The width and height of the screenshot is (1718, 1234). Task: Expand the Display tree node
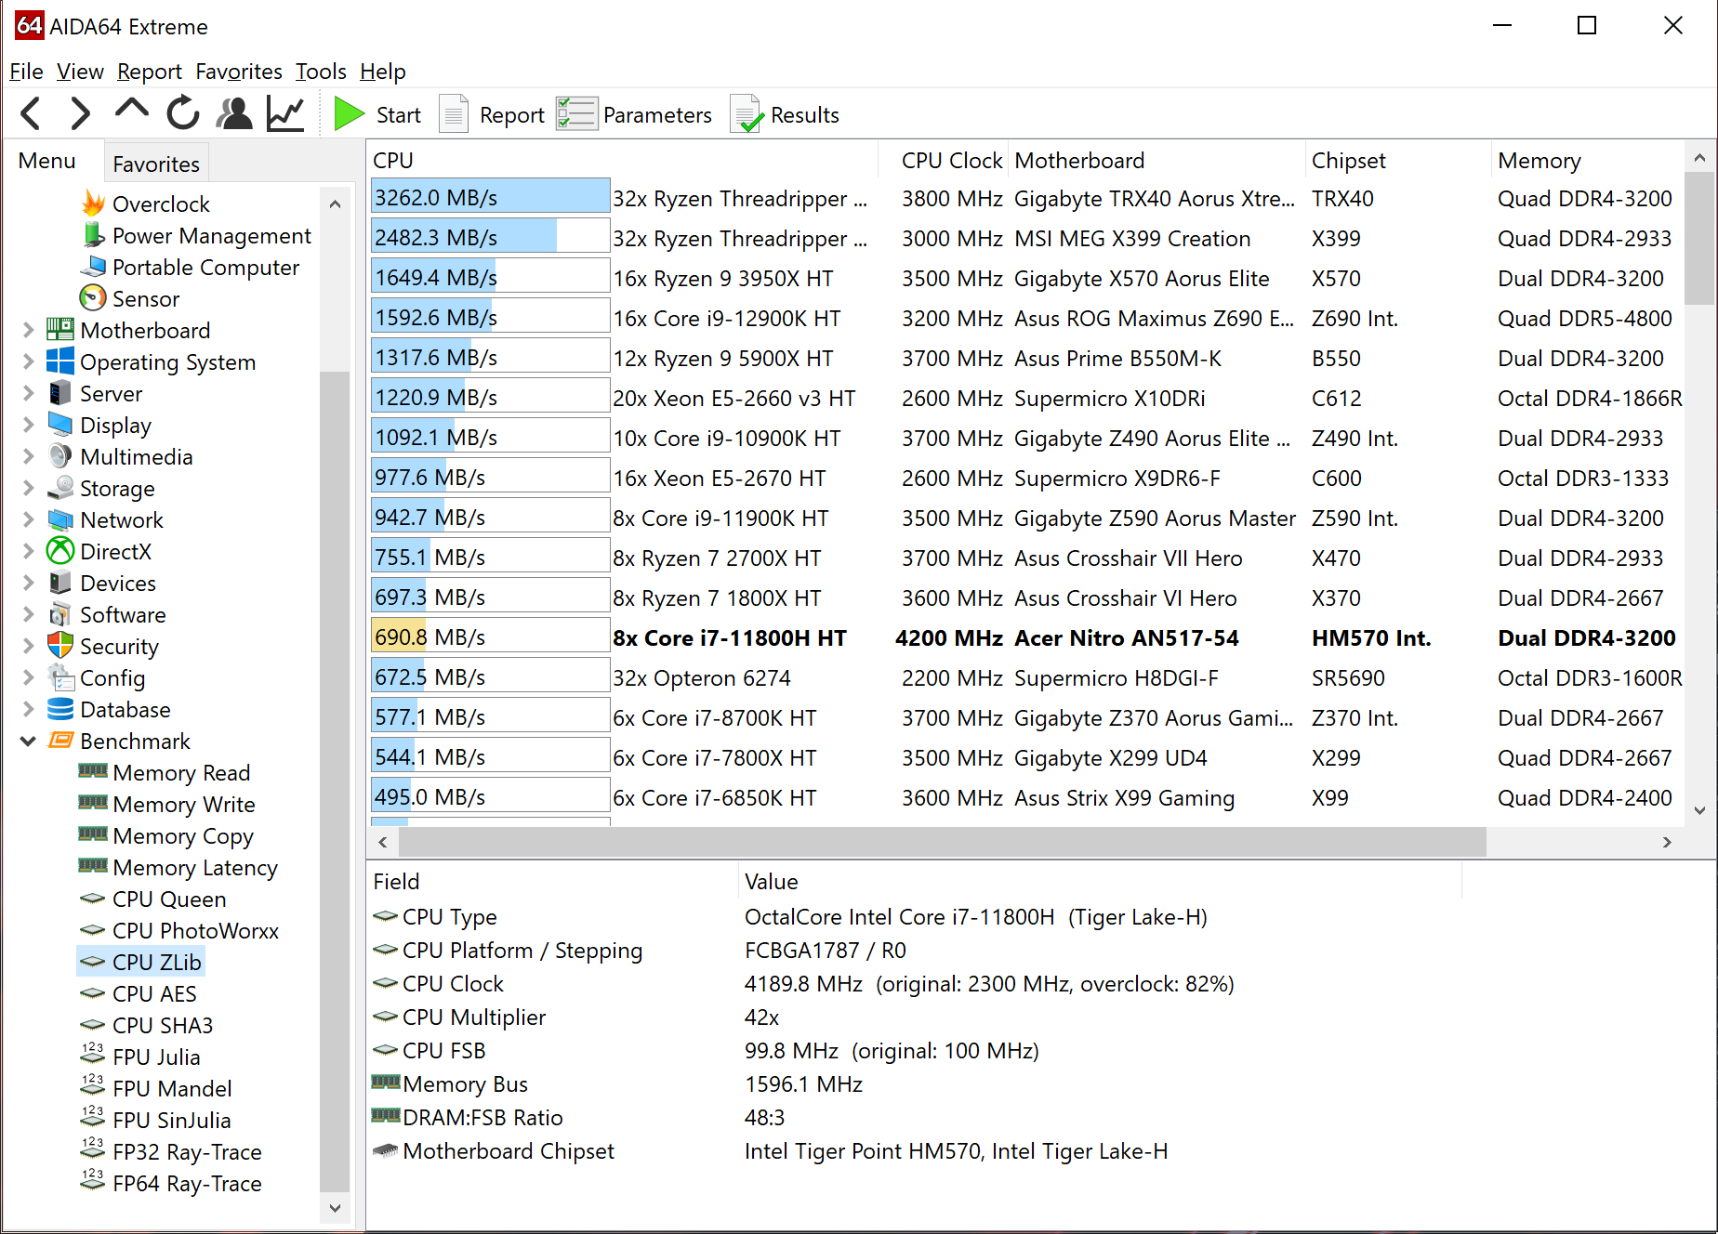(28, 425)
